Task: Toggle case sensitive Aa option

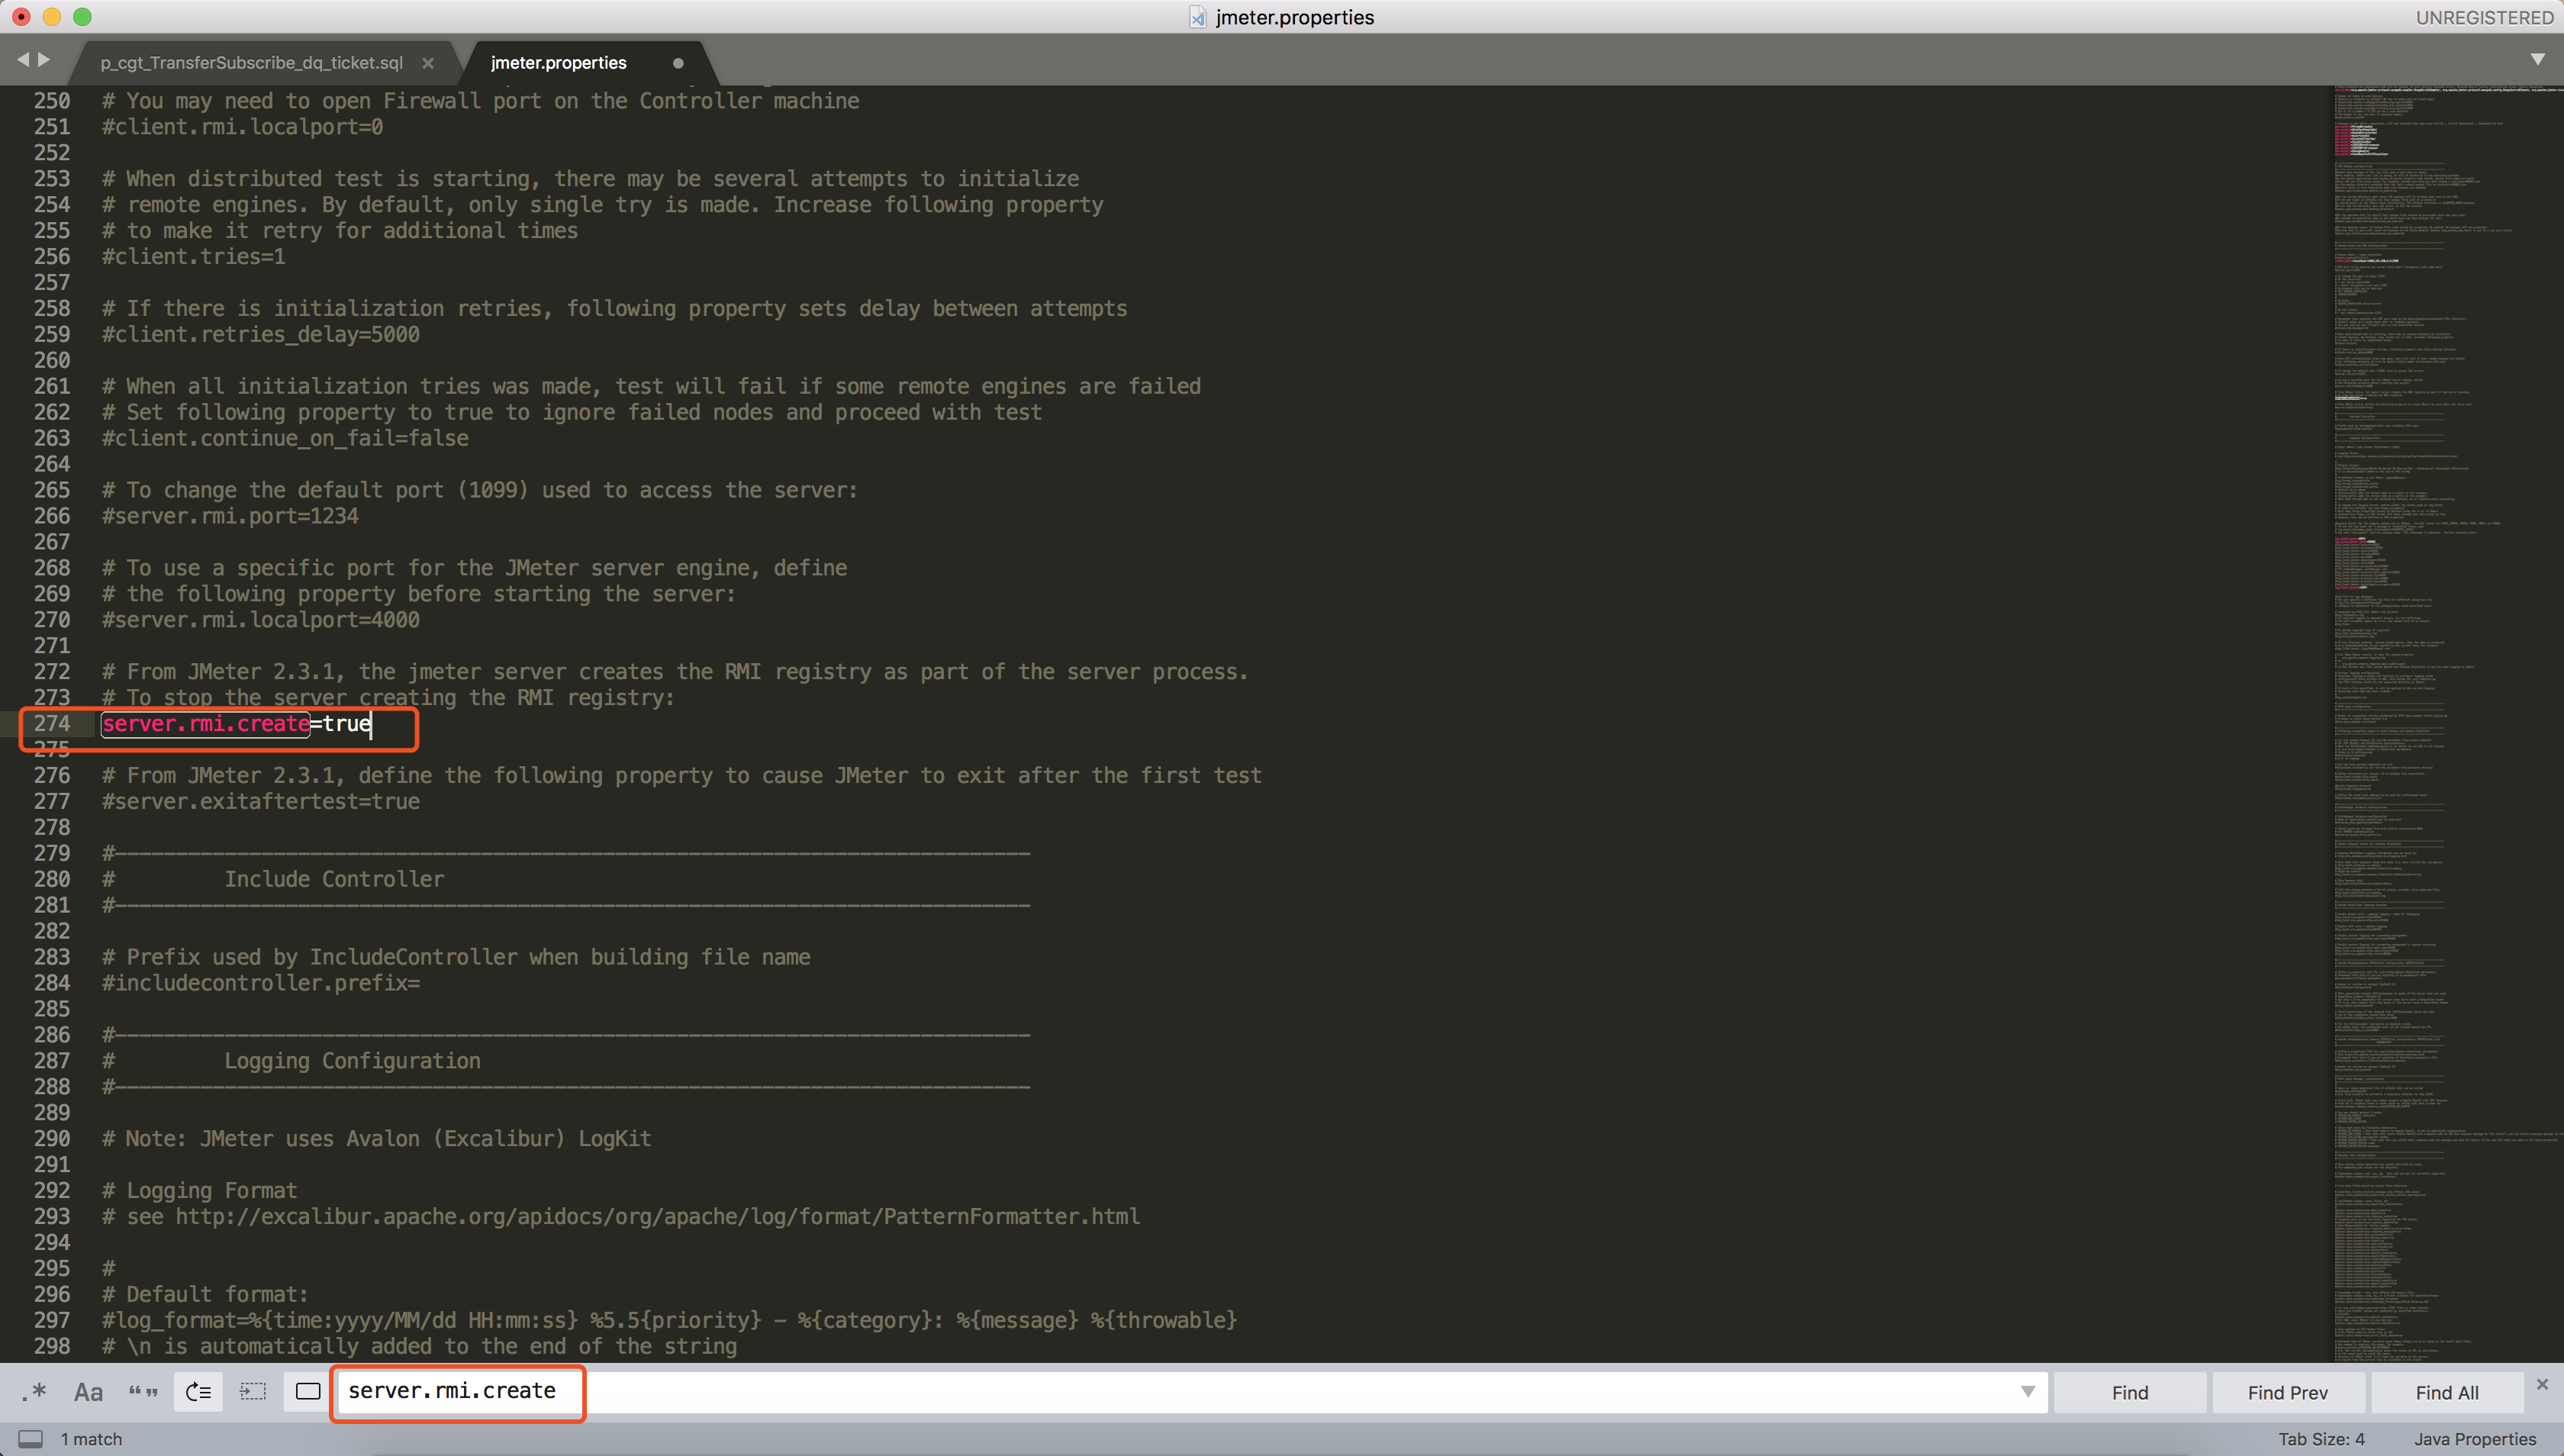Action: (88, 1391)
